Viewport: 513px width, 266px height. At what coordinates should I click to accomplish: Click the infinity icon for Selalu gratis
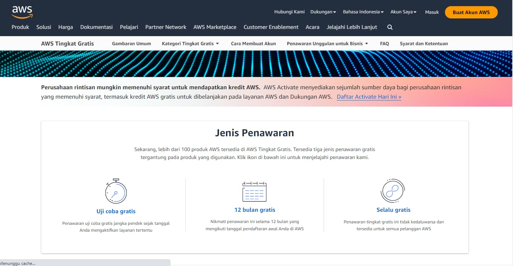(393, 191)
